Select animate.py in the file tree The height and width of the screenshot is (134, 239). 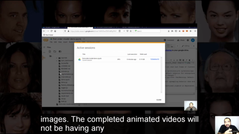(65, 71)
